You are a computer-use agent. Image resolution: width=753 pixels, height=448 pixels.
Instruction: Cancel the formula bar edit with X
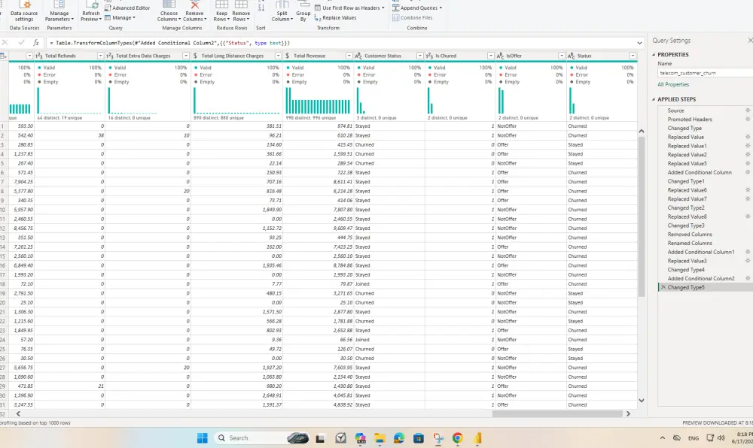(5, 43)
